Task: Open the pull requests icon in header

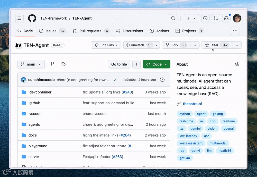Action: pyautogui.click(x=216, y=18)
